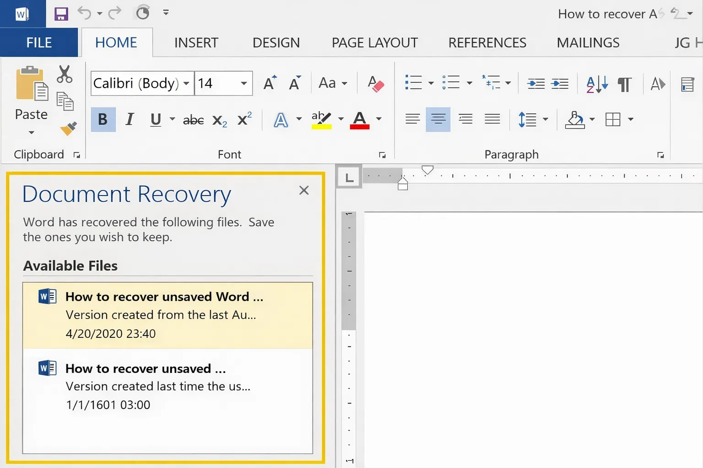
Task: Click the Subscript icon
Action: click(219, 120)
